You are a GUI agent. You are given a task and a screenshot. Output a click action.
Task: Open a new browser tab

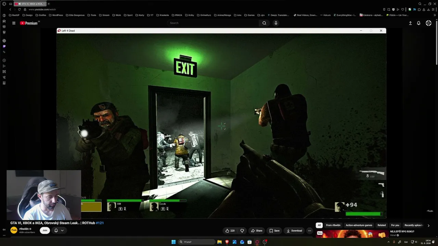[x=49, y=4]
